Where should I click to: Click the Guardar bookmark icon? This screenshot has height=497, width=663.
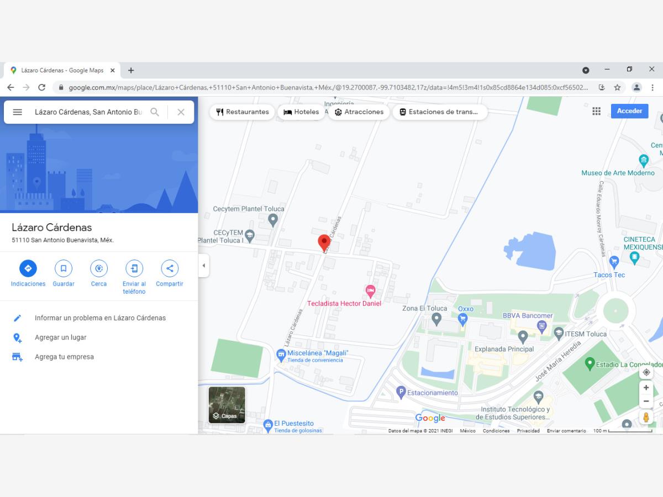coord(64,268)
